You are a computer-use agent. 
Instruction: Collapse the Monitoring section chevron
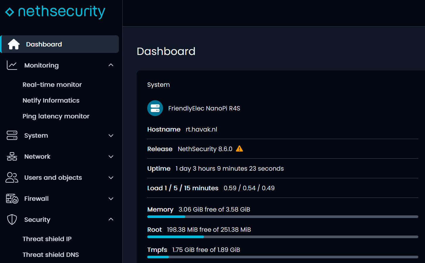click(111, 65)
